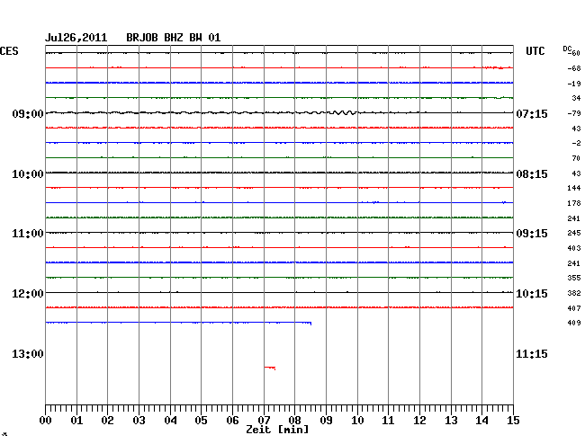Pick minute 11 on the time axis

pos(388,421)
